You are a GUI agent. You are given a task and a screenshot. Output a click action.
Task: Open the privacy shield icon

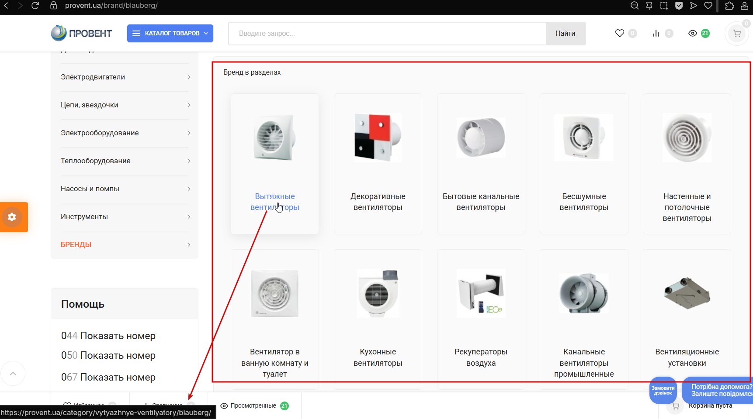pos(679,6)
